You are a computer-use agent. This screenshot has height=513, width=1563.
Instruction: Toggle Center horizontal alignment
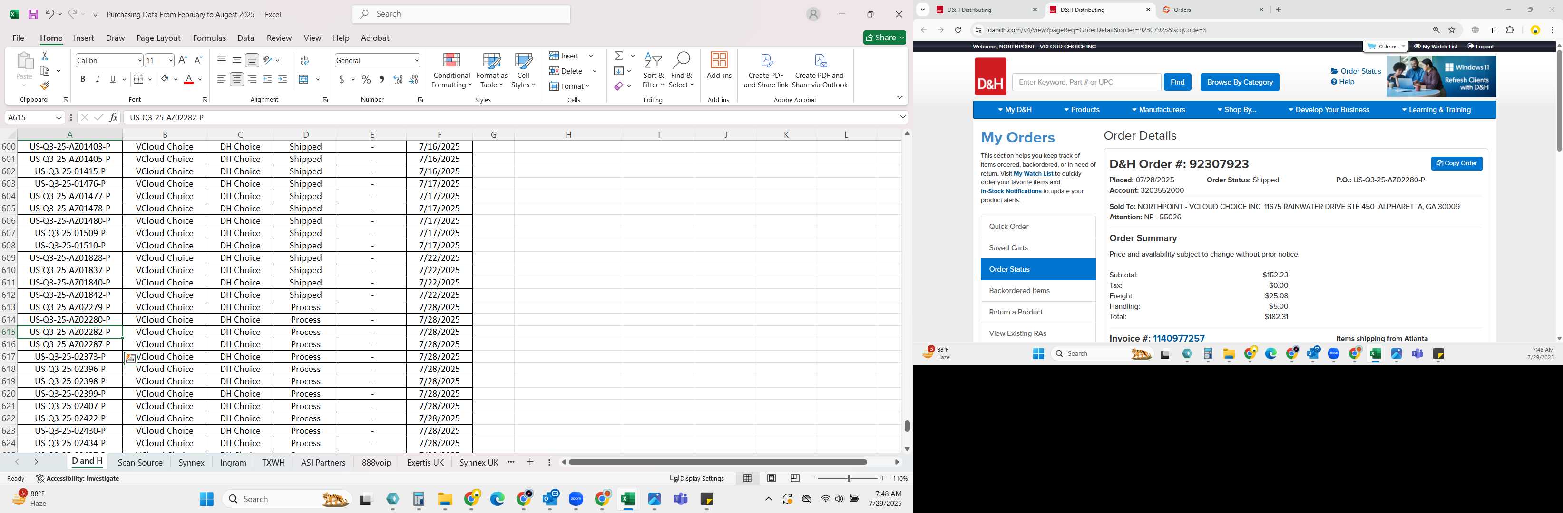click(x=236, y=79)
